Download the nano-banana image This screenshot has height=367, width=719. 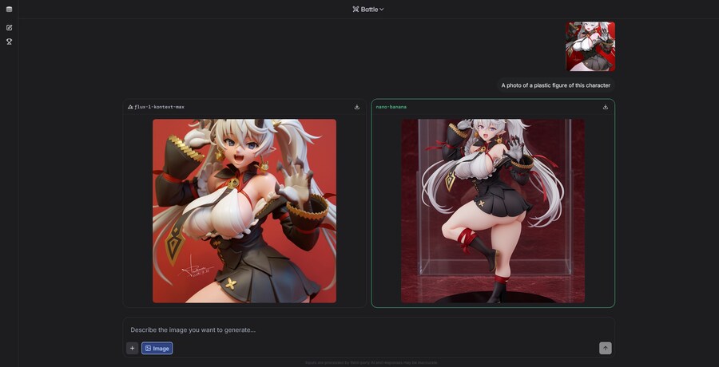click(x=606, y=107)
